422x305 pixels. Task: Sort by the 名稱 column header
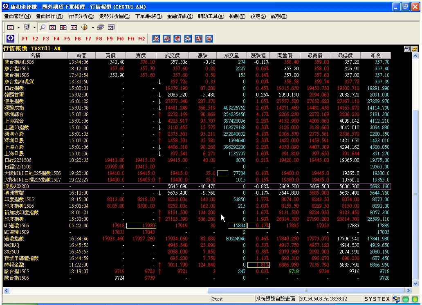click(35, 56)
